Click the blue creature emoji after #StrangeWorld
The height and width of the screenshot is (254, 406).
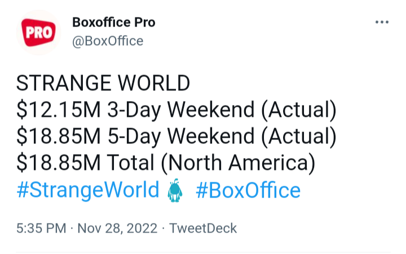pos(175,191)
